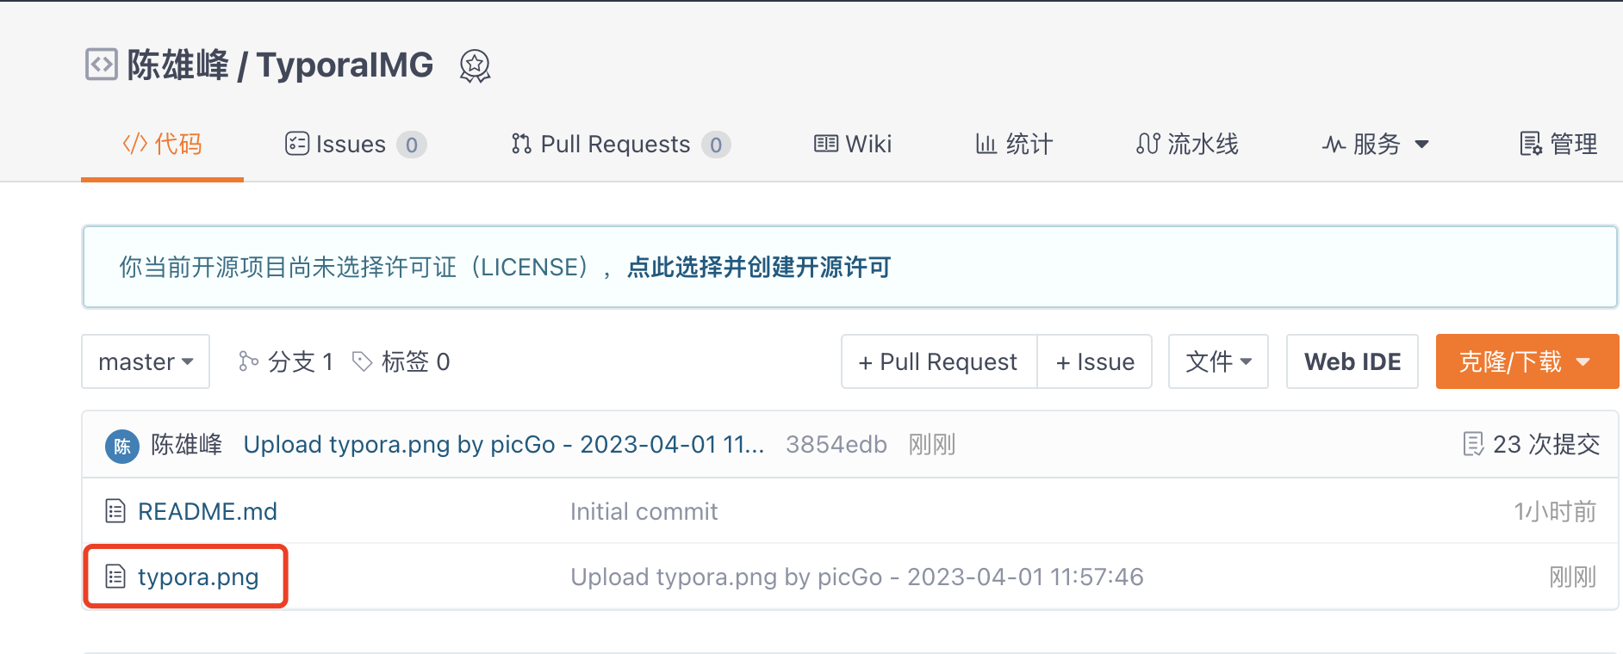Open the 代码 tab
The height and width of the screenshot is (654, 1623).
(162, 144)
